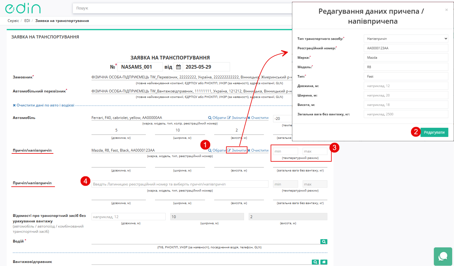Viewport: 454px width, 266px height.
Task: Click the car height value 2
Action: coord(236,130)
